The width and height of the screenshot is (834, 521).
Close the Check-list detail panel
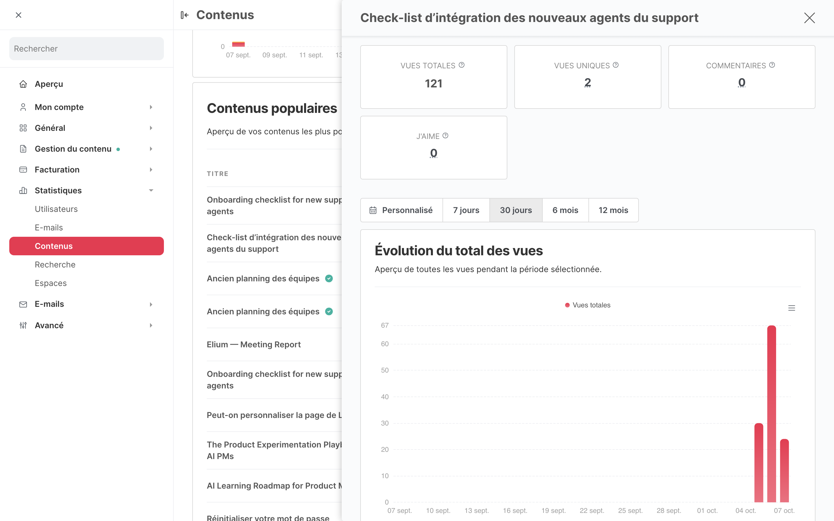(x=809, y=18)
